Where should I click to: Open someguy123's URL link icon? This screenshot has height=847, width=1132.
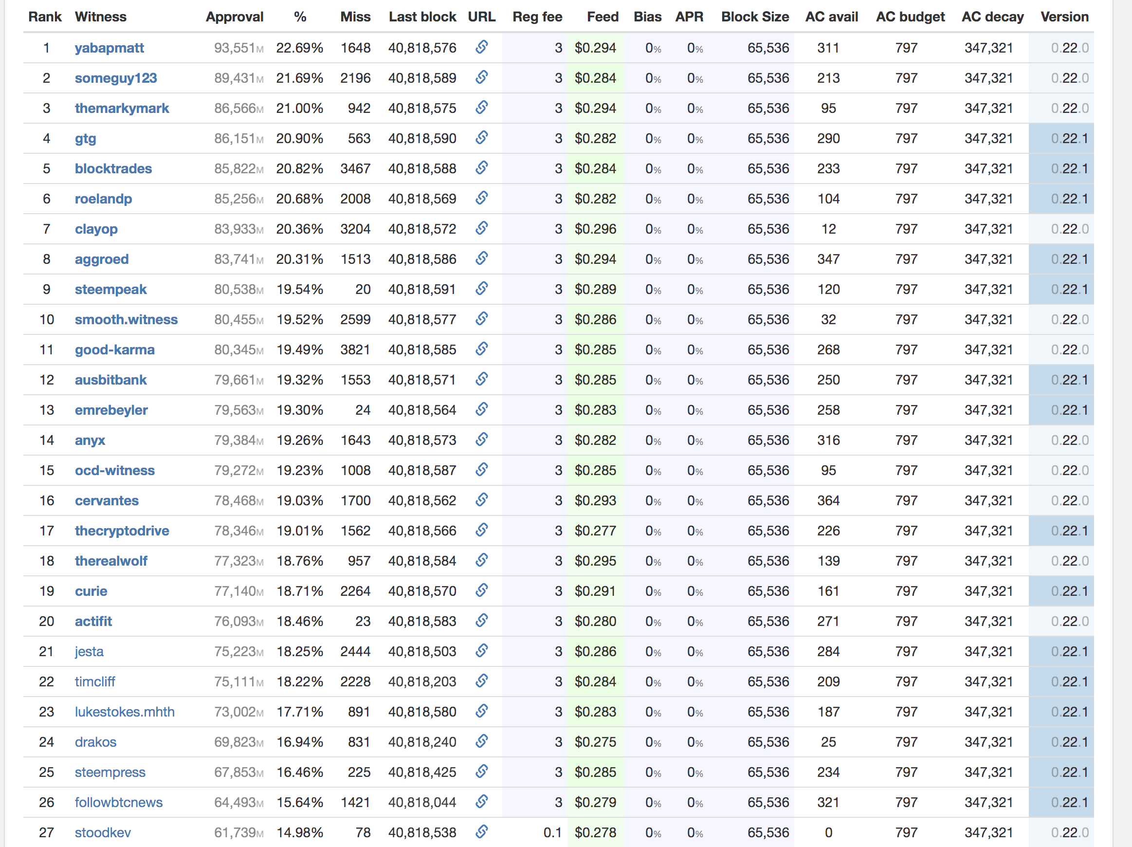(x=481, y=77)
